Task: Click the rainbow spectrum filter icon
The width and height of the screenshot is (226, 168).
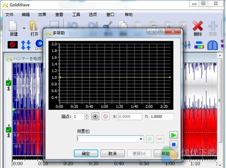Action: [x=199, y=45]
